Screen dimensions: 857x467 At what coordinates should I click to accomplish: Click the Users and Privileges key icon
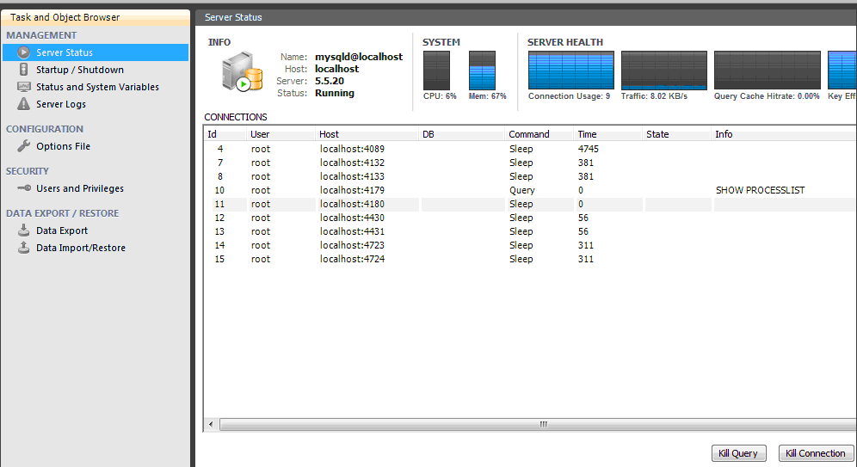[x=24, y=188]
